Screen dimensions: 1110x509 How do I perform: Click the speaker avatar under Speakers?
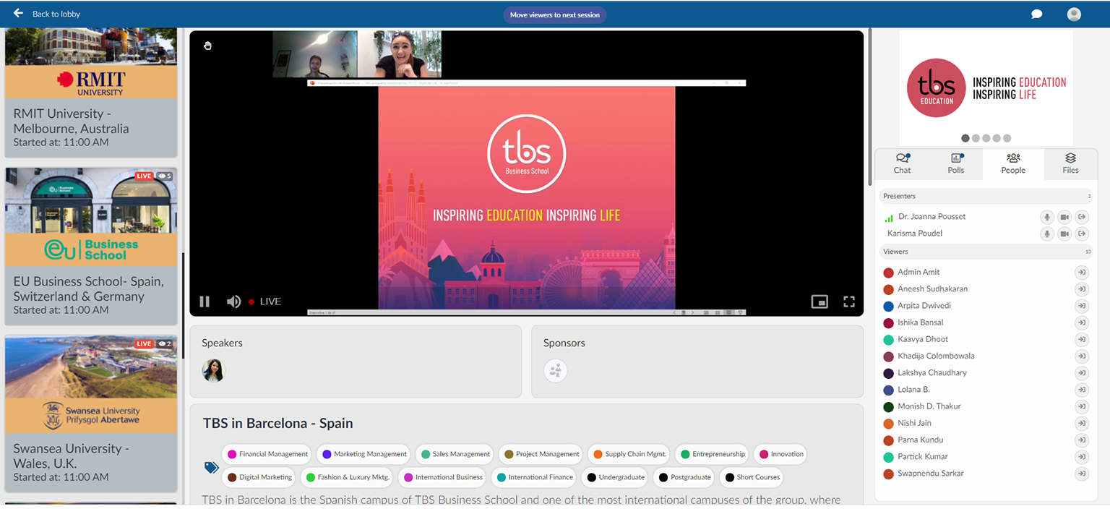click(214, 371)
